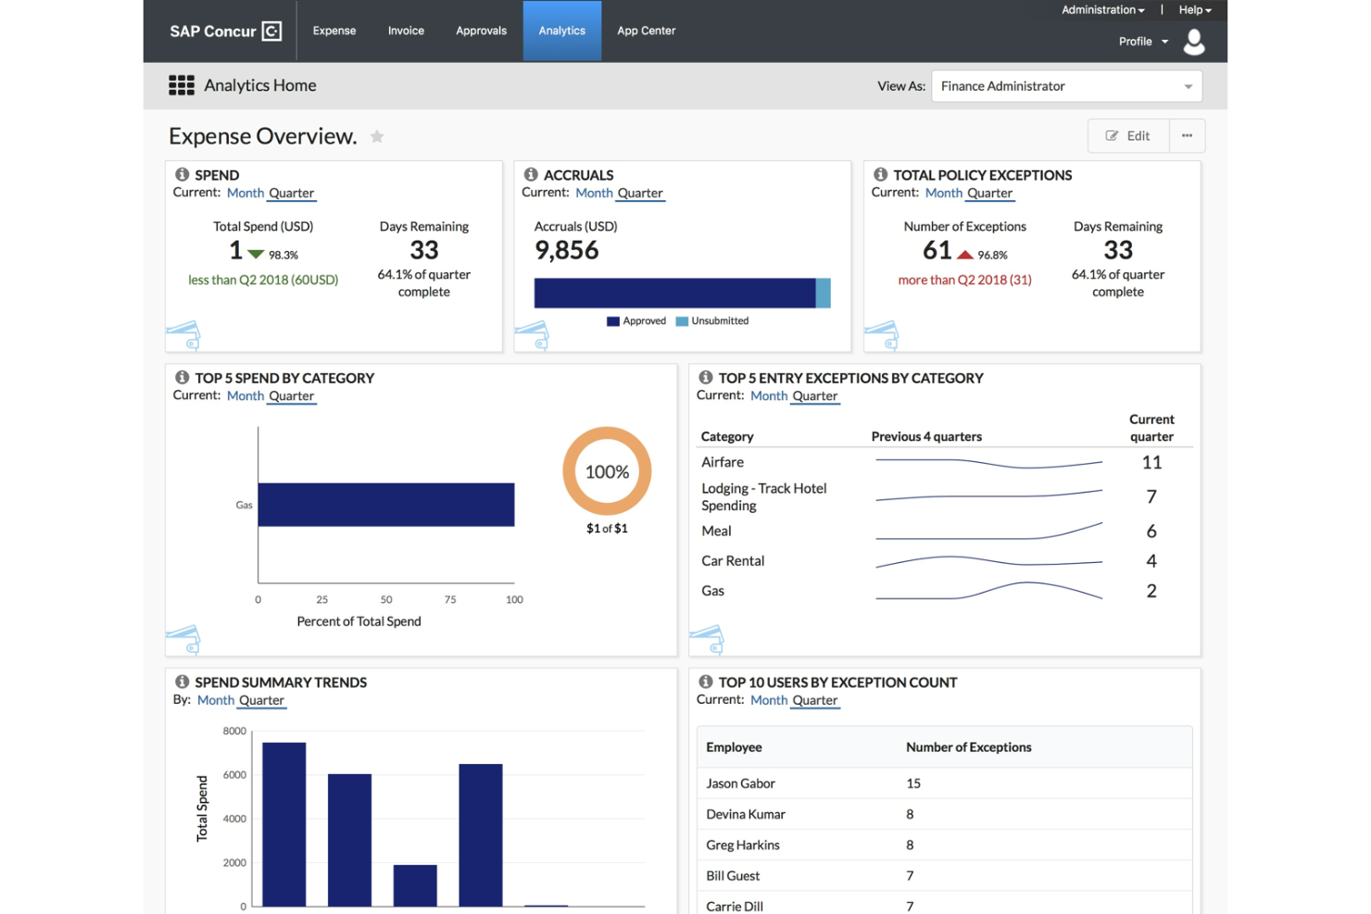Switch Spend Summary Trends to Quarter
The height and width of the screenshot is (914, 1371).
point(262,700)
